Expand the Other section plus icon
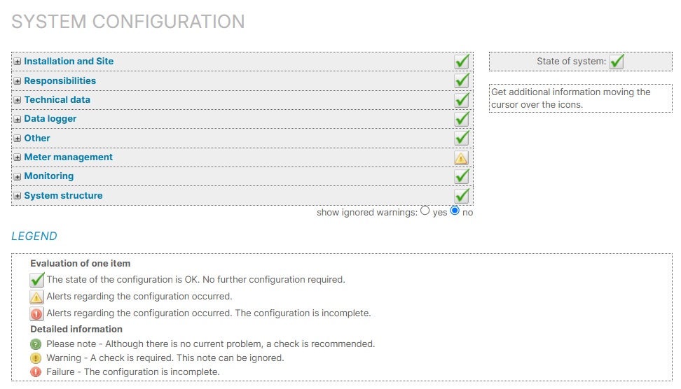The width and height of the screenshot is (681, 389). 18,139
